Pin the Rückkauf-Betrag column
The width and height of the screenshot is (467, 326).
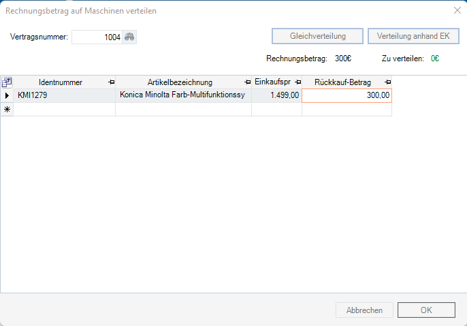point(387,82)
